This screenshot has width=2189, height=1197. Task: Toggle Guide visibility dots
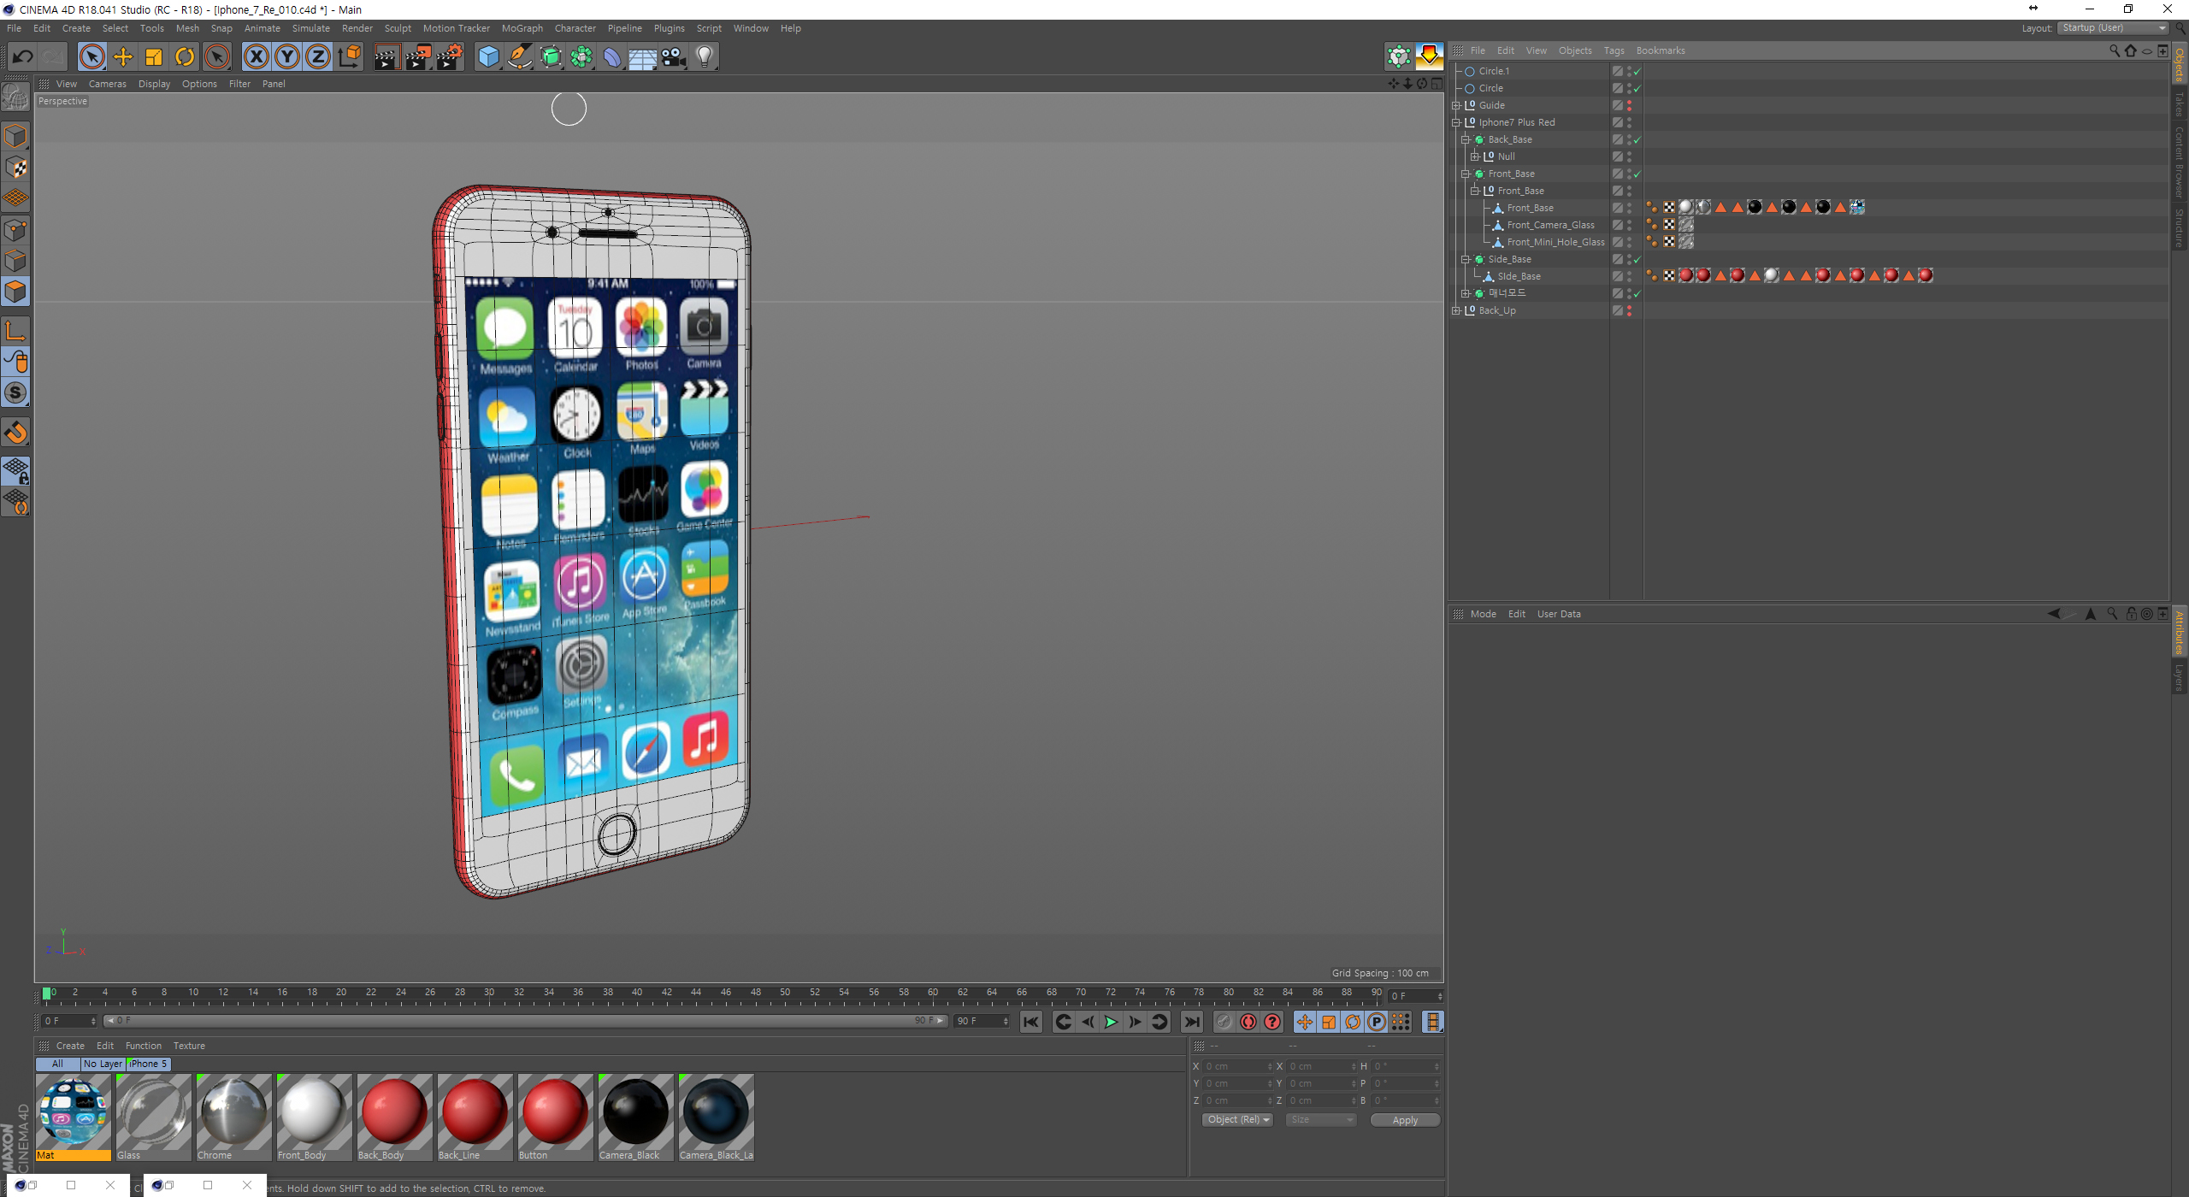1630,105
